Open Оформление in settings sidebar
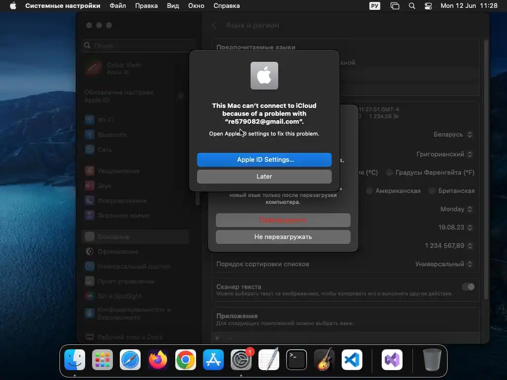This screenshot has height=380, width=507. click(136, 251)
